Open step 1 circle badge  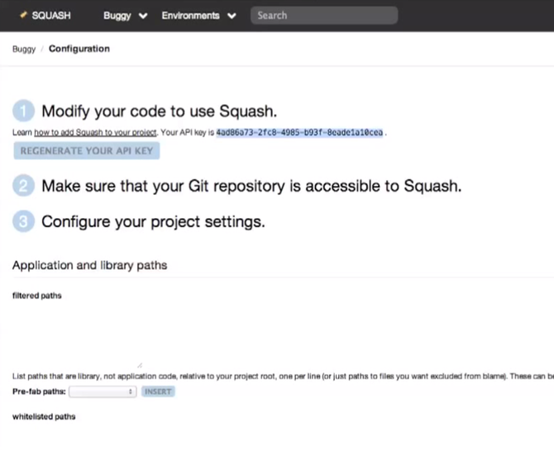[23, 111]
